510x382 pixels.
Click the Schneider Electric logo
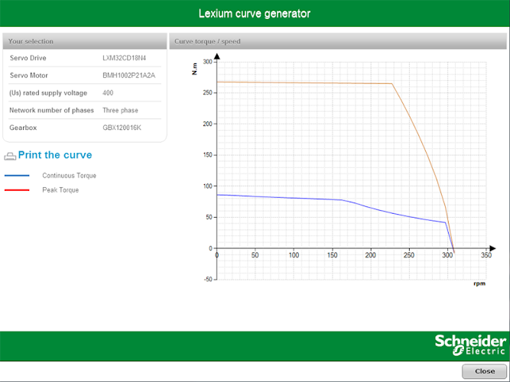click(470, 345)
